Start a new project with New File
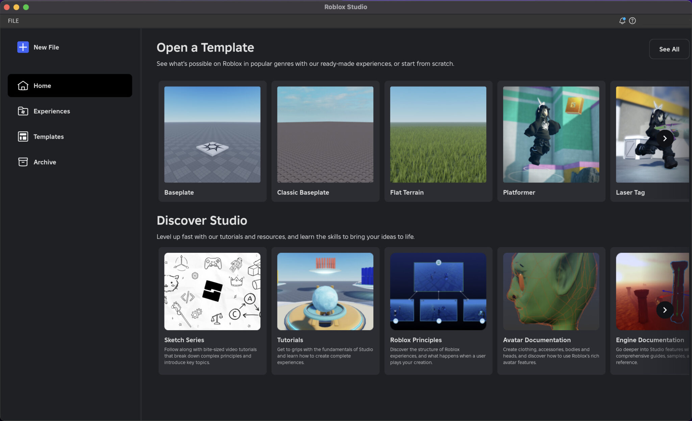The width and height of the screenshot is (692, 421). (46, 47)
